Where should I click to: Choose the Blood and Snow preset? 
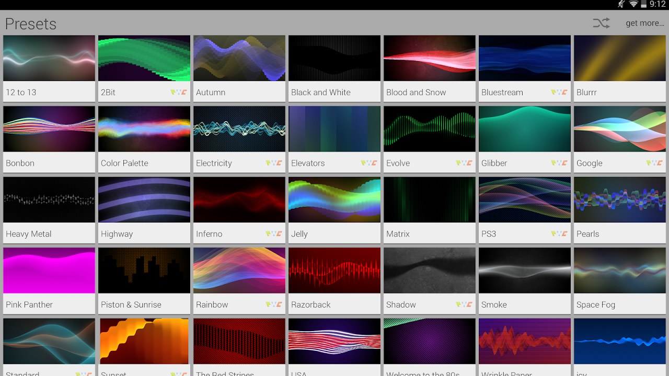click(430, 58)
